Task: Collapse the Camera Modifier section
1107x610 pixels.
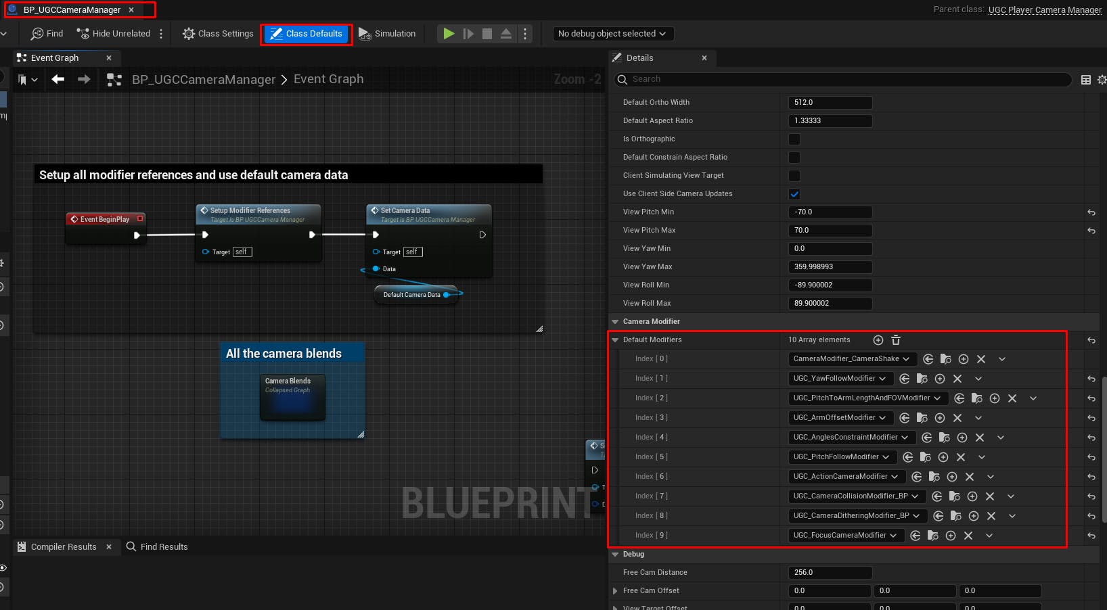Action: 615,321
